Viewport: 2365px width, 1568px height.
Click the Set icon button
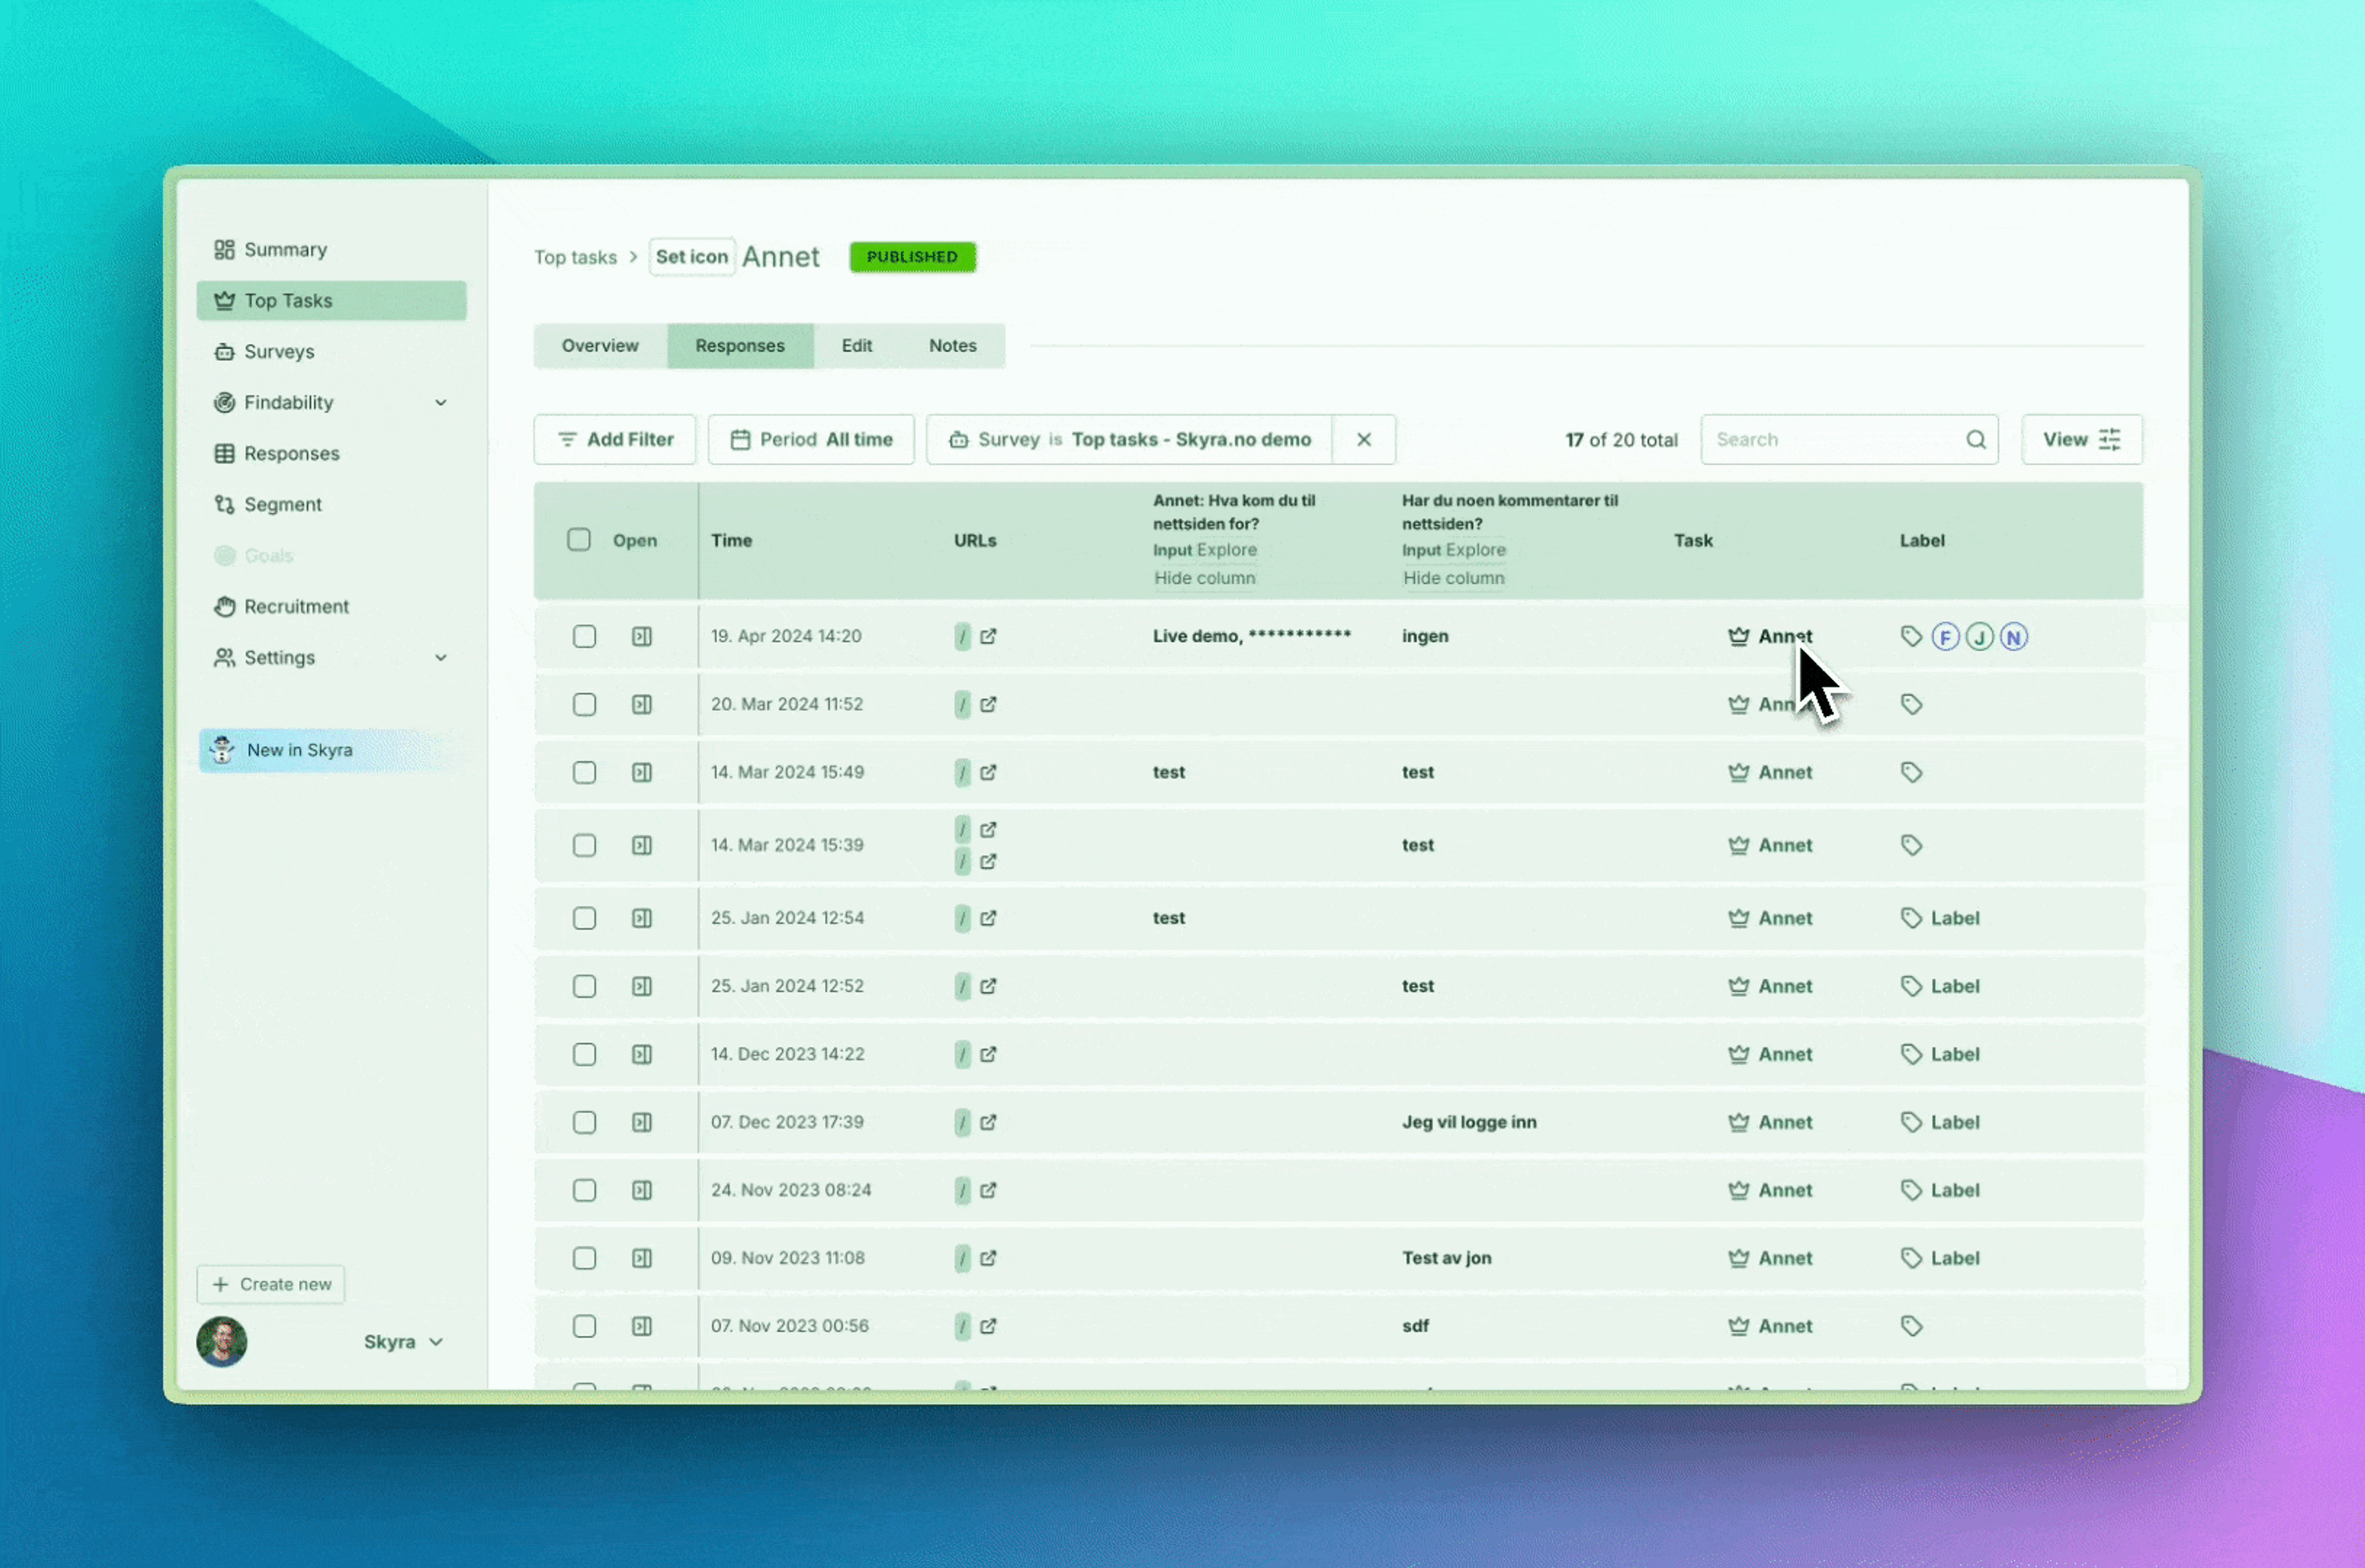[691, 256]
